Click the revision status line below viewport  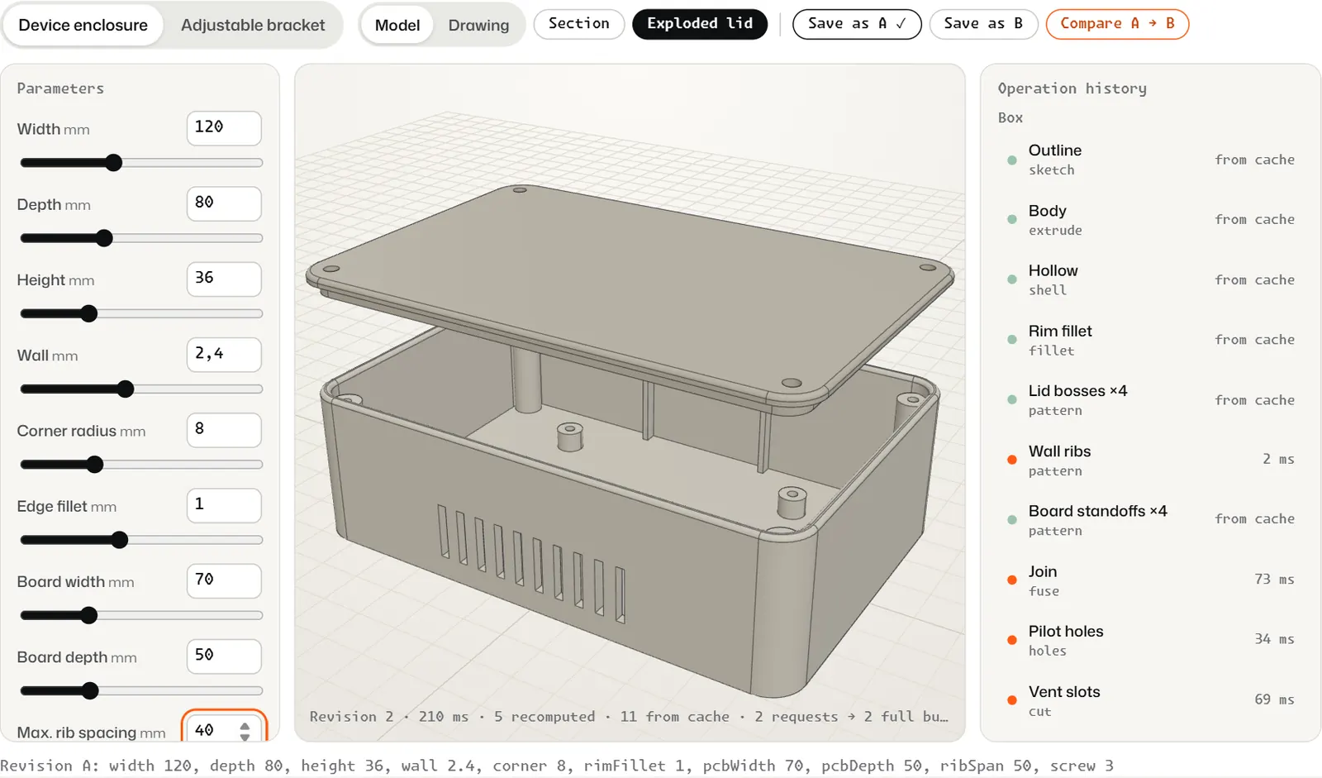[x=629, y=717]
